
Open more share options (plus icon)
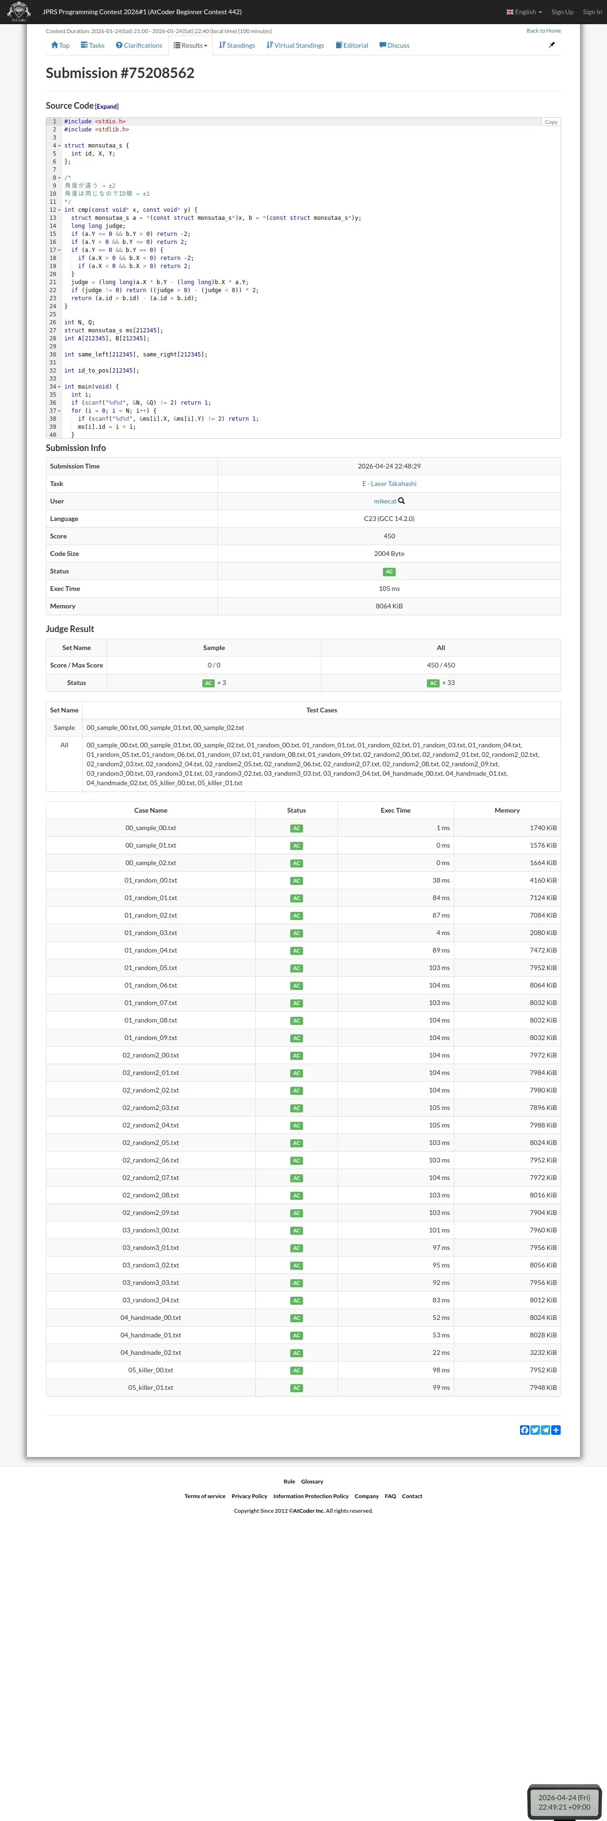tap(556, 1430)
